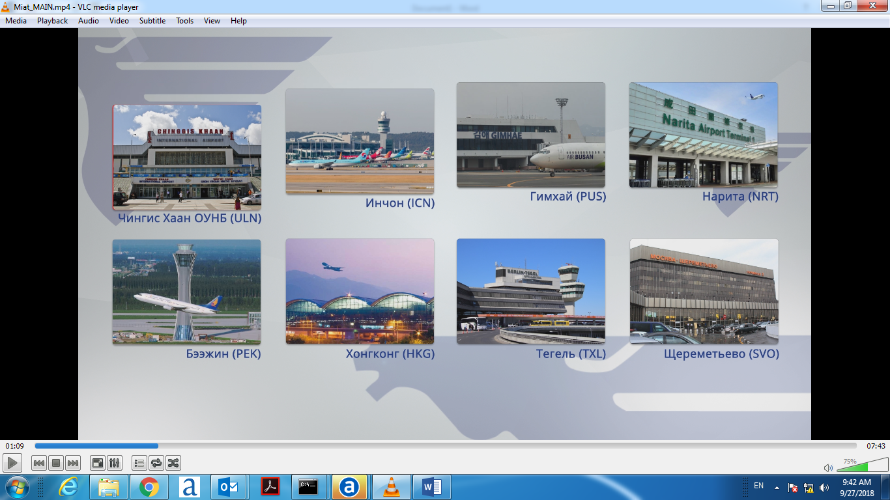890x500 pixels.
Task: Seek on the video progress bar
Action: (446, 446)
